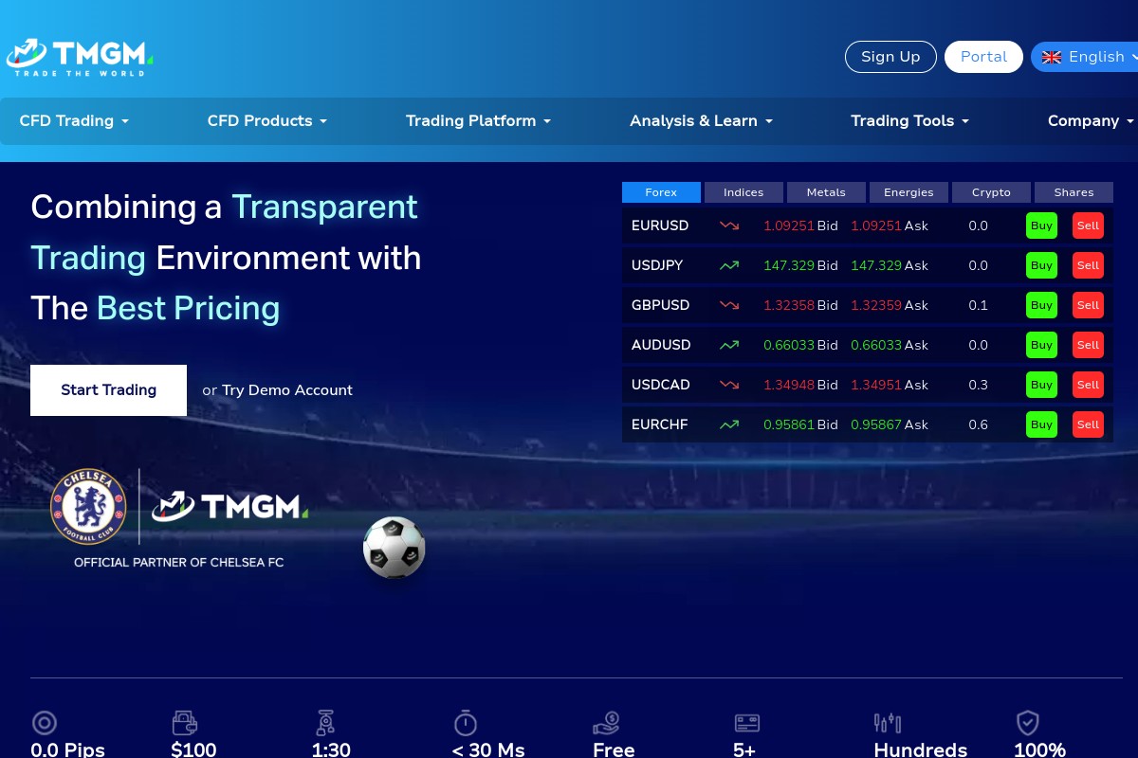The image size is (1138, 758).
Task: Switch to the Indices tab
Action: tap(743, 192)
